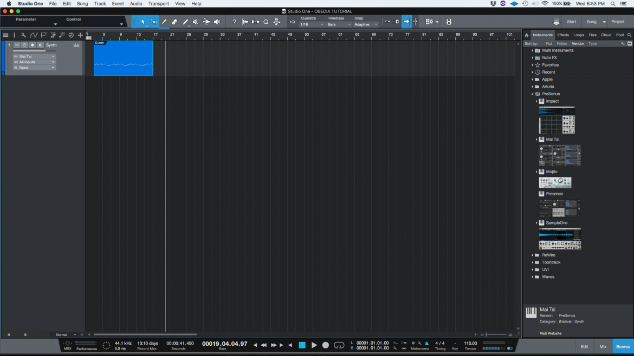Screen dimensions: 634x356
Task: Open the track list icon
Action: (x=5, y=35)
